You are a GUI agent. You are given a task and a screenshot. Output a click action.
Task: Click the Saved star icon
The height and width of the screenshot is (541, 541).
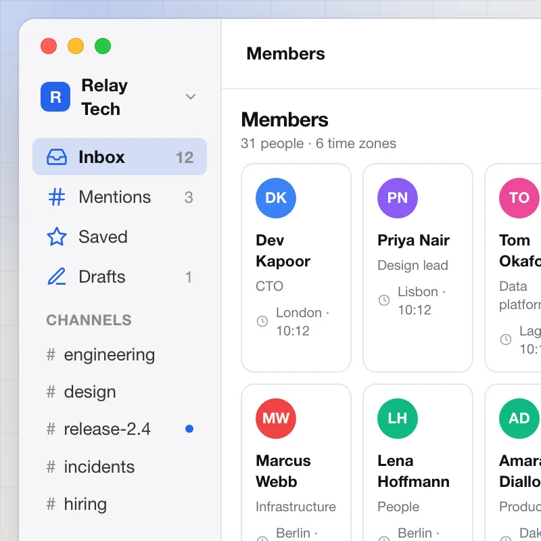point(57,237)
